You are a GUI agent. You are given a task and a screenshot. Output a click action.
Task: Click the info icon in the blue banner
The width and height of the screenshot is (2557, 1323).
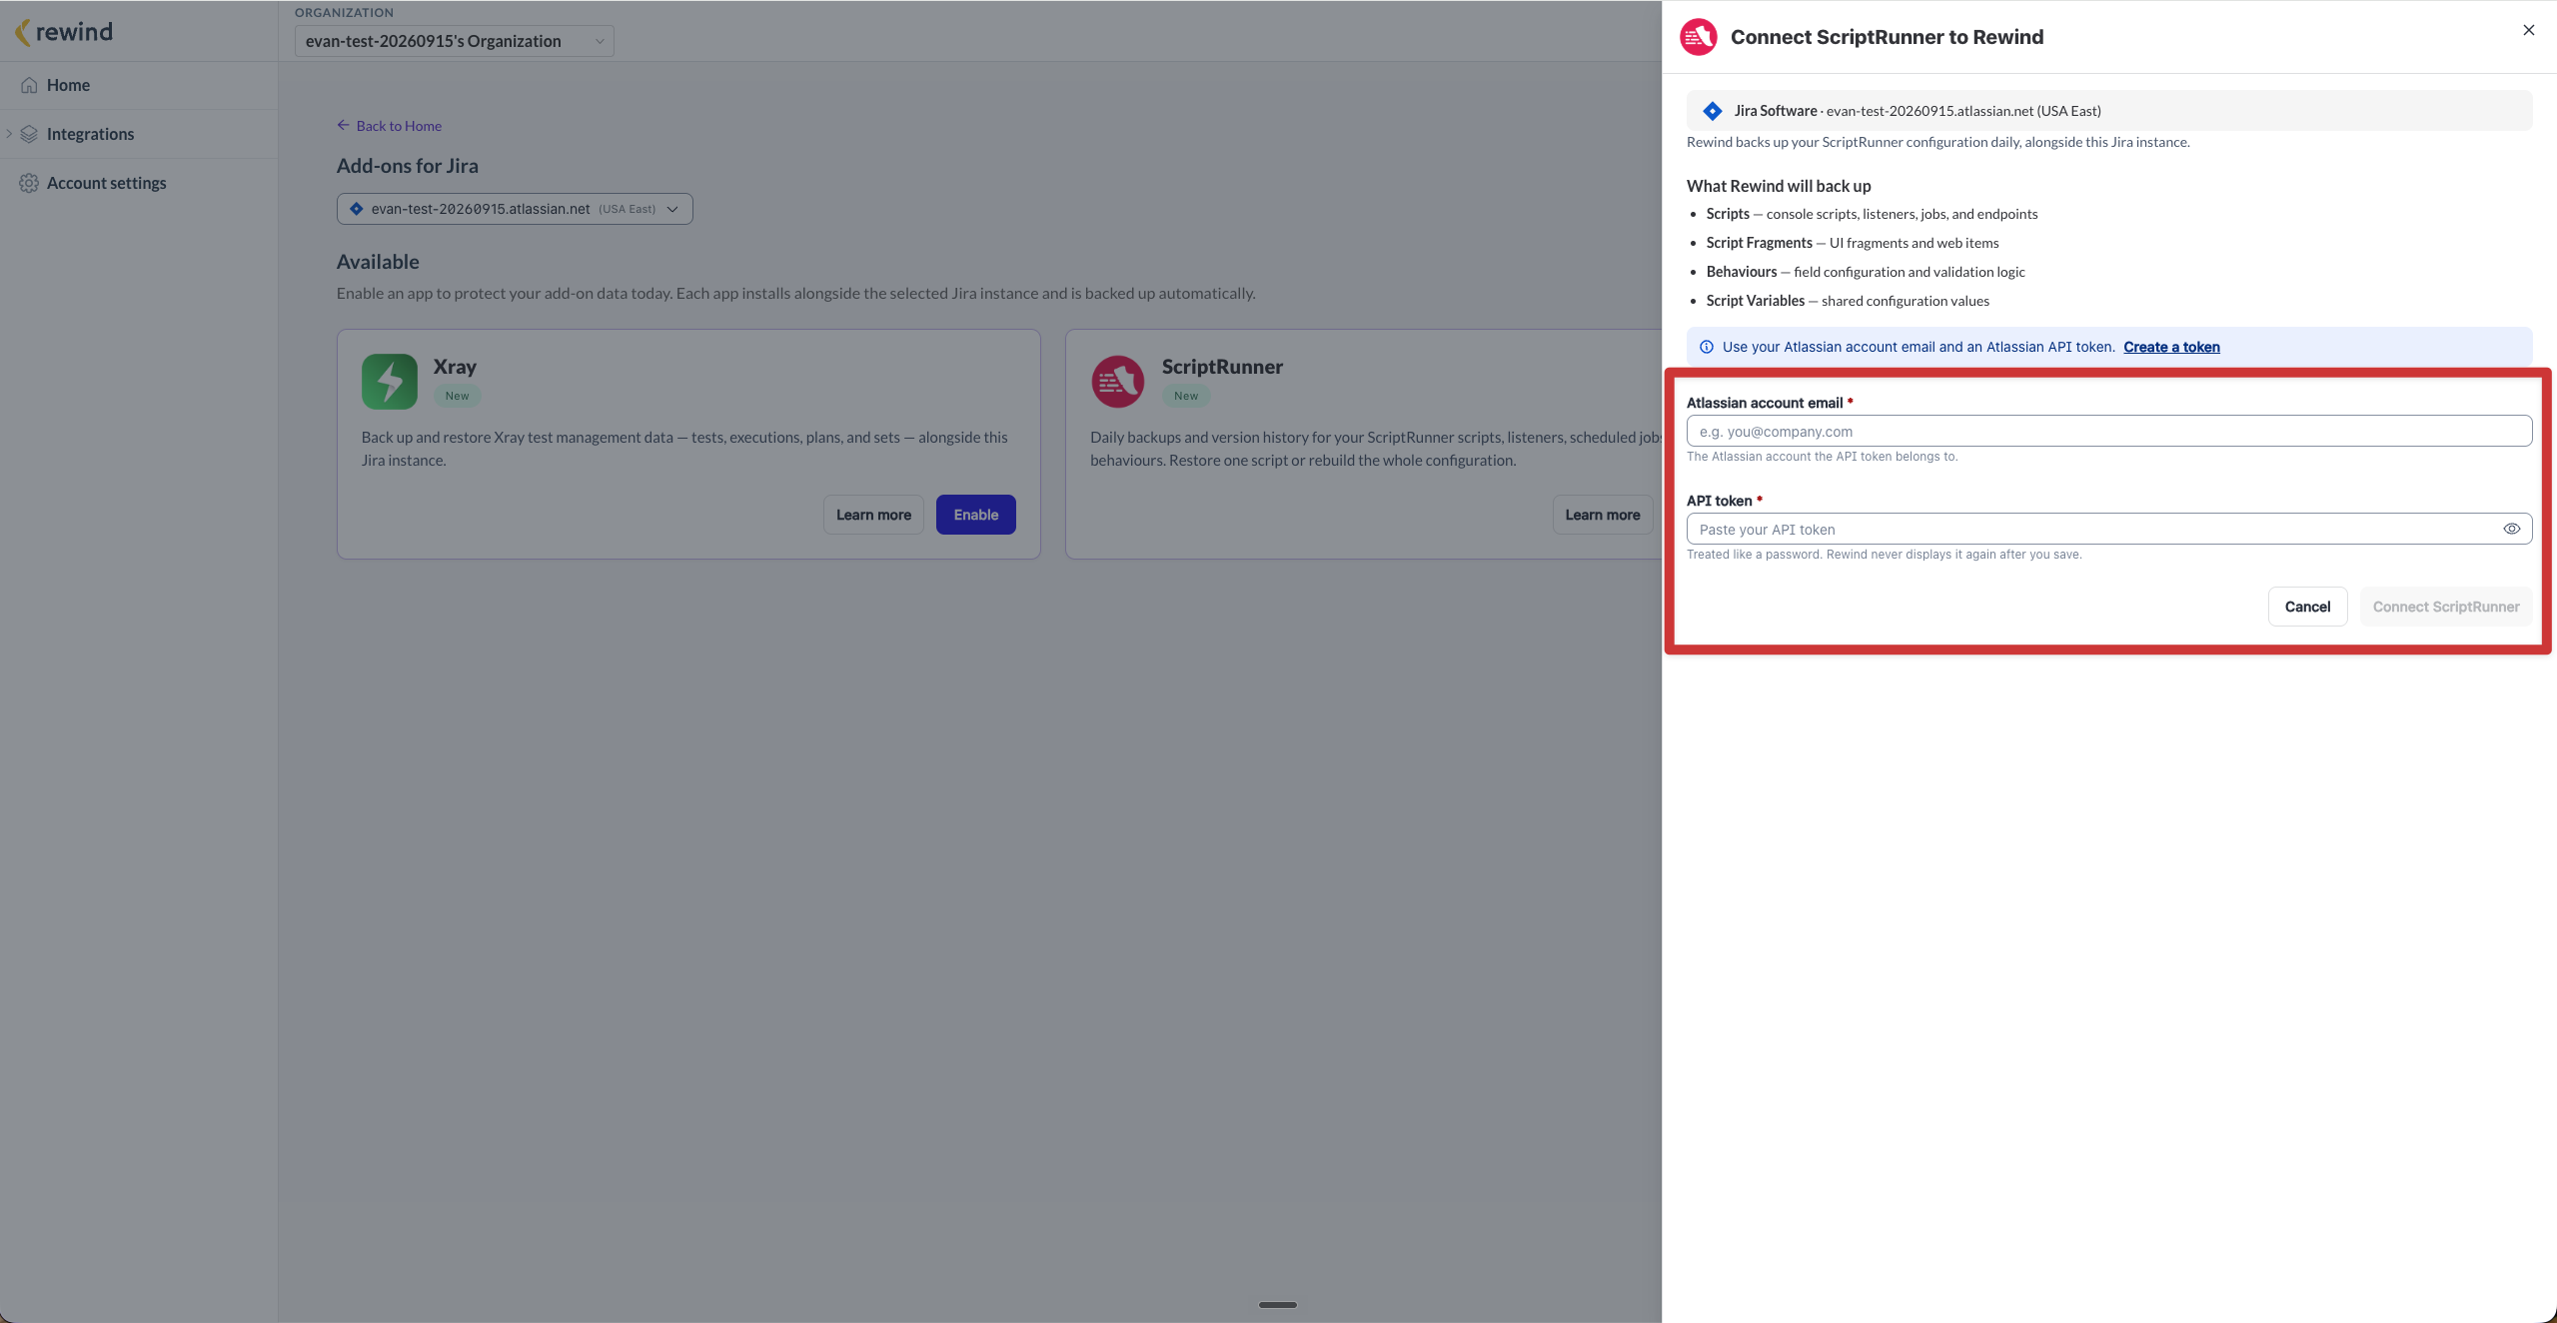coord(1706,347)
